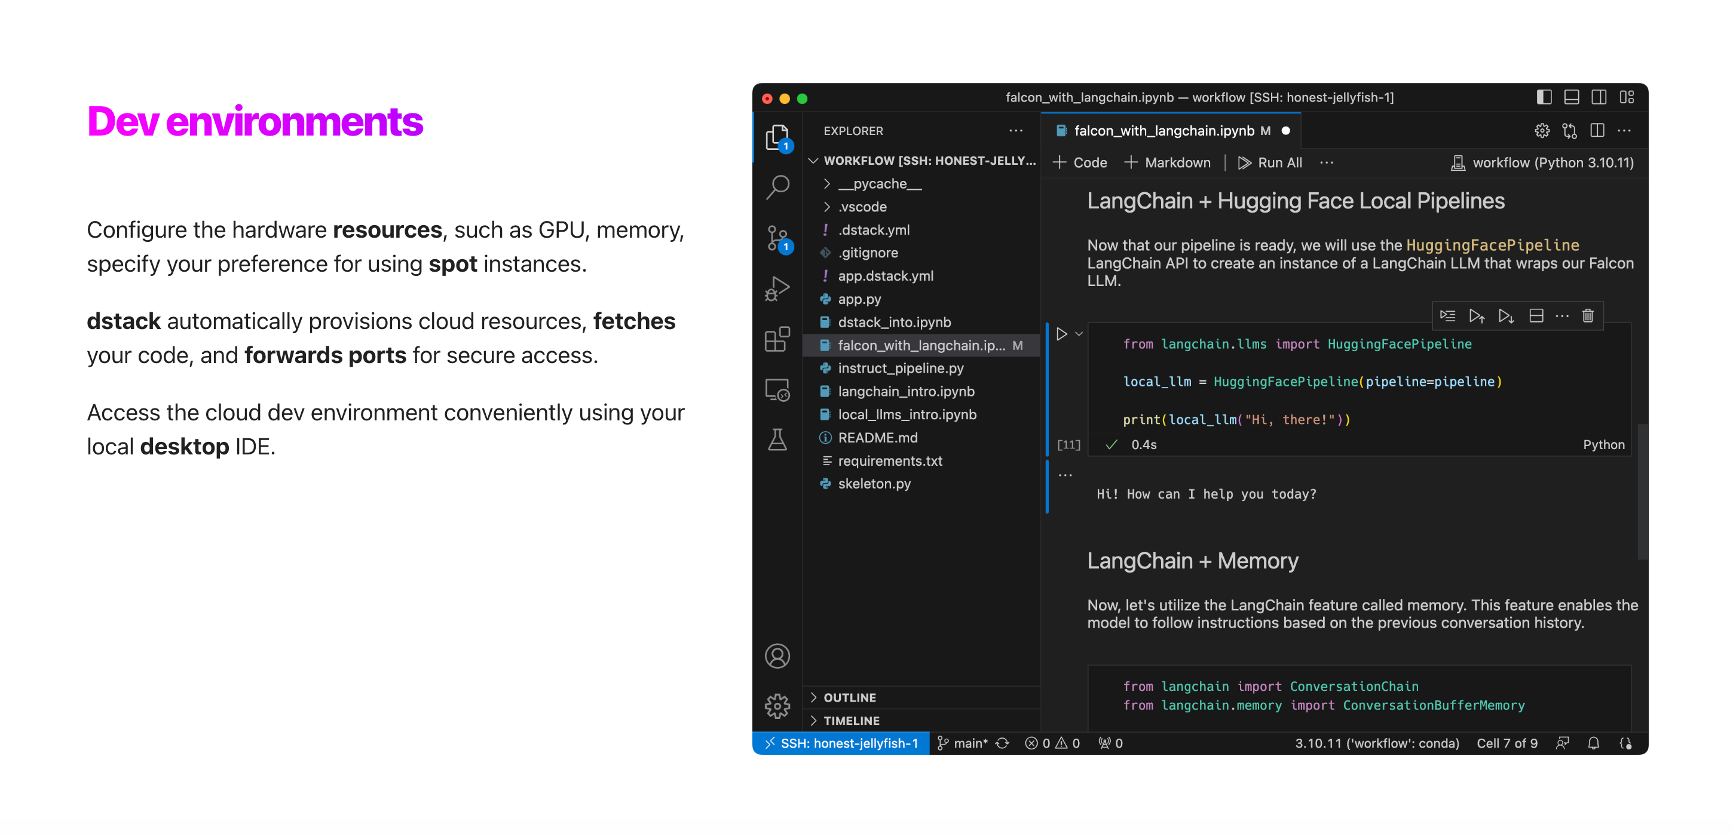Split the editor right
Viewport: 1733px width, 836px height.
click(1597, 130)
